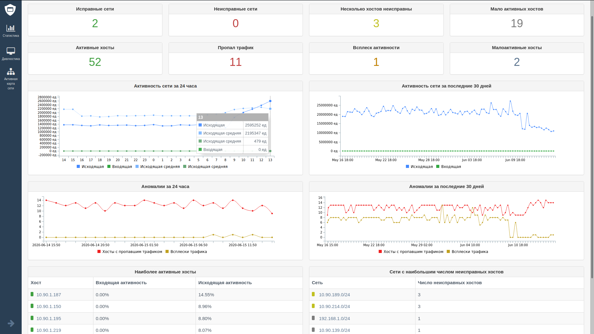Open host 10.90.1.195 link
This screenshot has width=594, height=334.
coord(49,319)
